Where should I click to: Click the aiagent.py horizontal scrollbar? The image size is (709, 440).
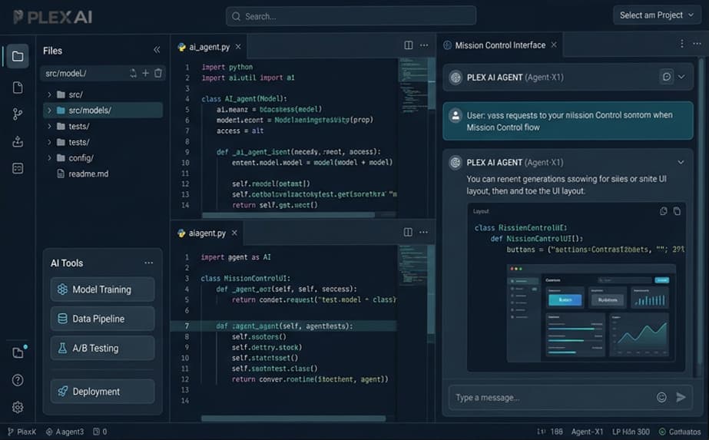[293, 418]
